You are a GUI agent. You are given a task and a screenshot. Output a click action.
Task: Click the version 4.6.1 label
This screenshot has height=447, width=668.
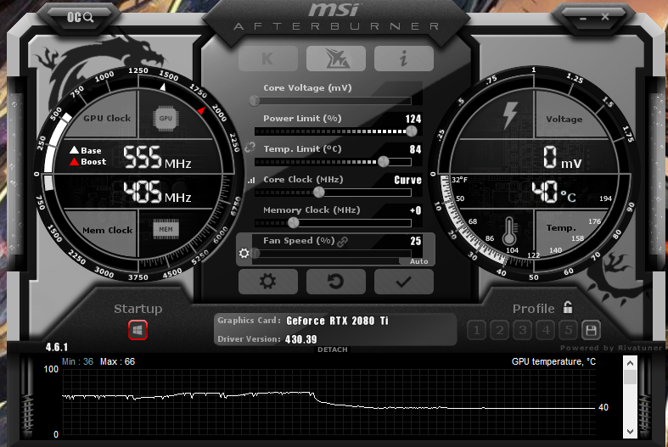tap(57, 347)
